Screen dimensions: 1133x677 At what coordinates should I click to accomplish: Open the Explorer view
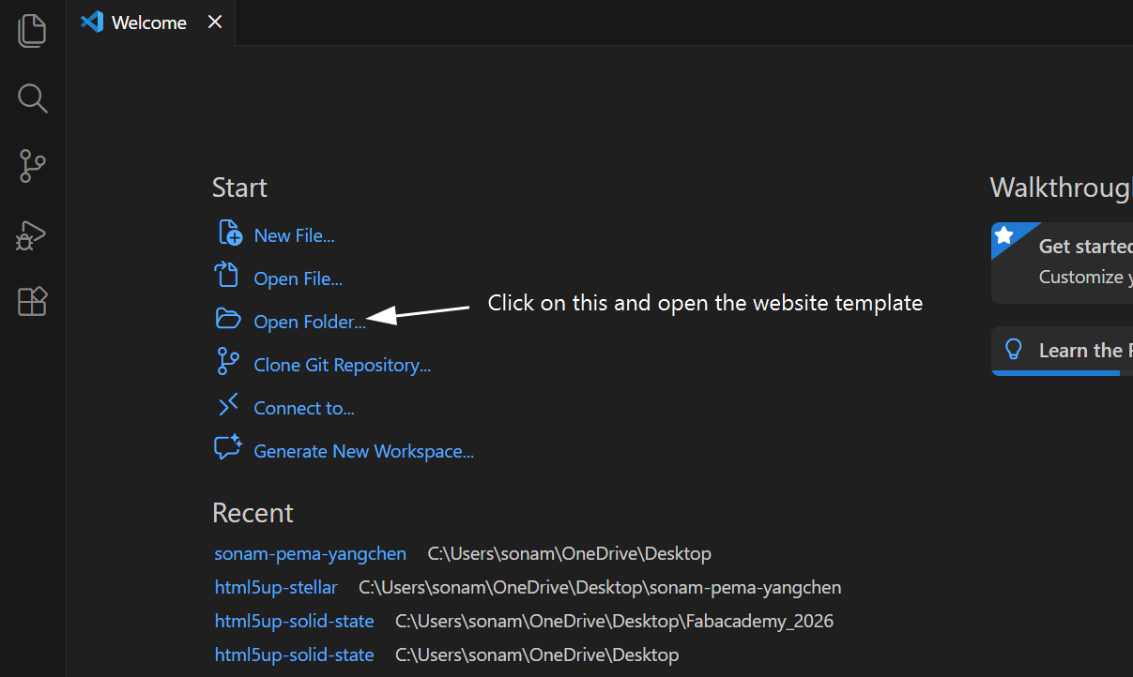point(32,30)
